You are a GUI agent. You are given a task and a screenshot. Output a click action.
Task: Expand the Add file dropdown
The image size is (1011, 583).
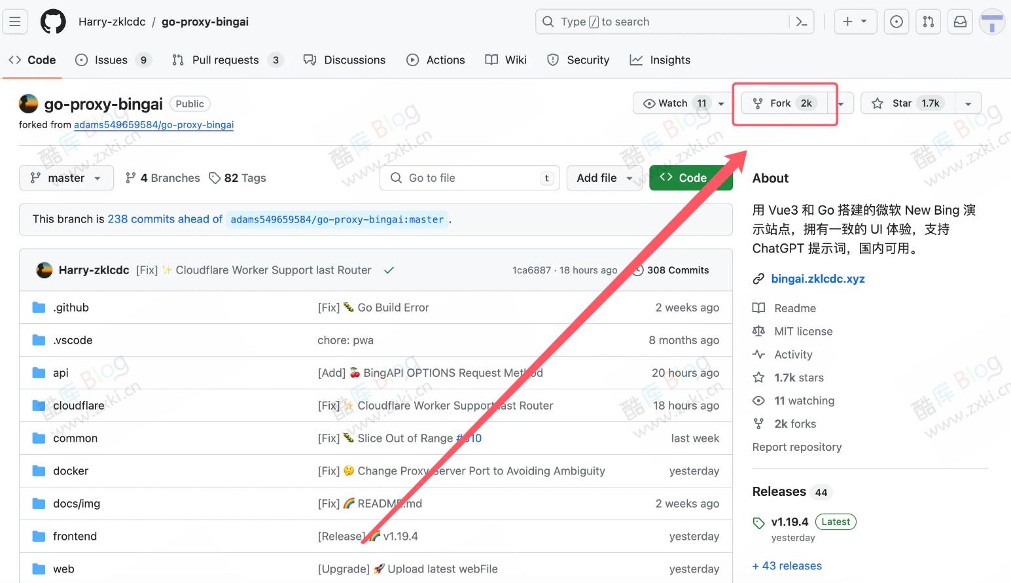(x=604, y=177)
